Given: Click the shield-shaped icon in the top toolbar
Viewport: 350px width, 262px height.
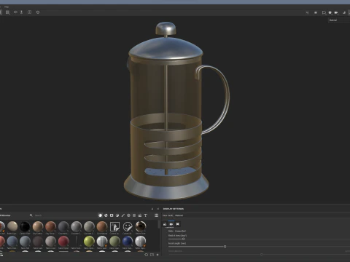Looking at the screenshot, I should [38, 12].
